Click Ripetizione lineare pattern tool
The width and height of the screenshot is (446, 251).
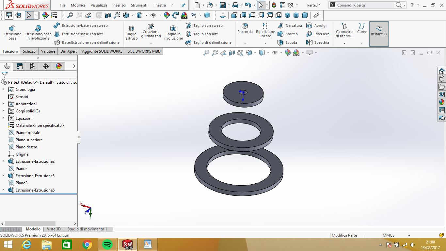pos(265,30)
